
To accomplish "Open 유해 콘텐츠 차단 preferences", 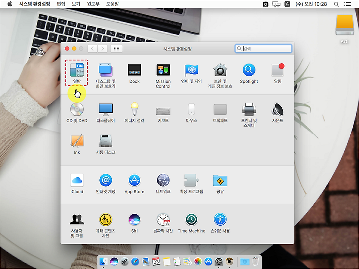I will (x=106, y=225).
